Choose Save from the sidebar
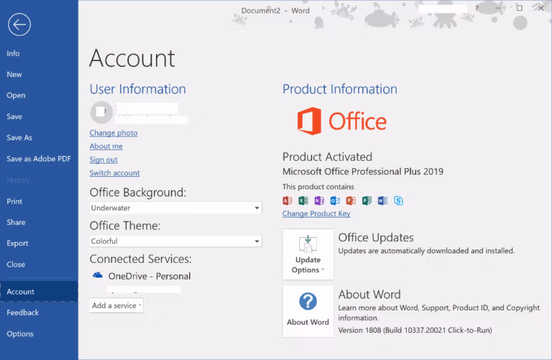 pos(14,116)
